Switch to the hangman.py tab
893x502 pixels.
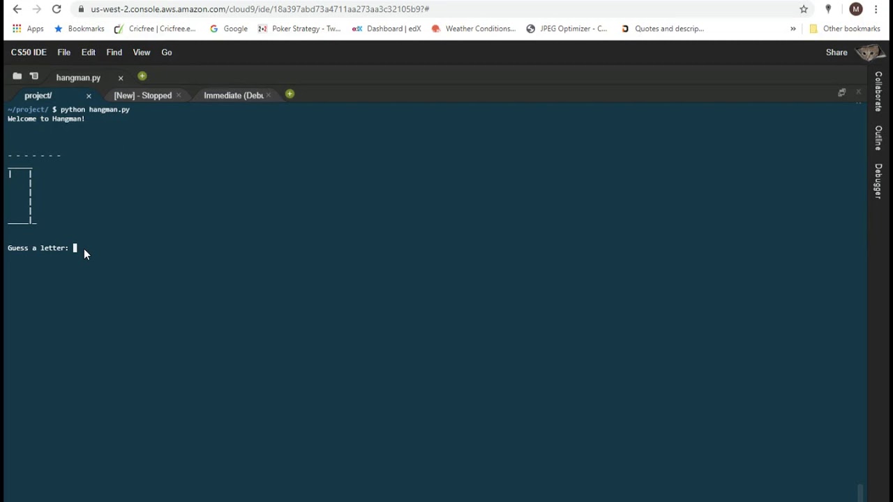78,77
